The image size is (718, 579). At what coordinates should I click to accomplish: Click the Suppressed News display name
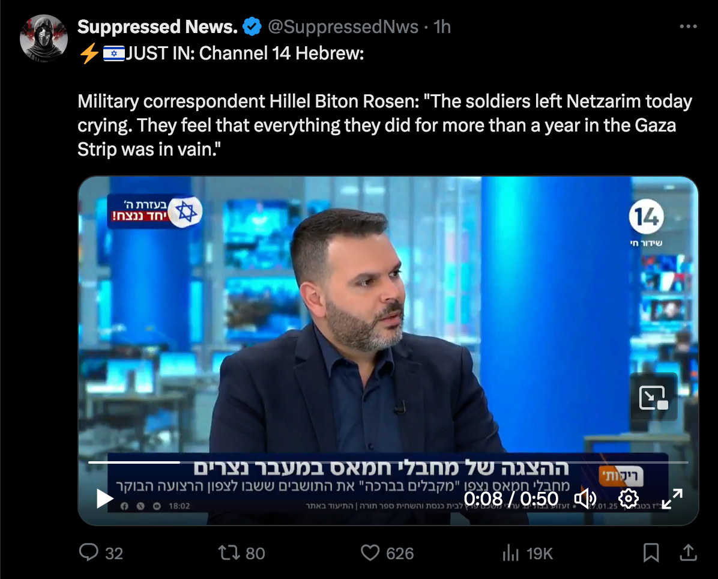point(157,26)
